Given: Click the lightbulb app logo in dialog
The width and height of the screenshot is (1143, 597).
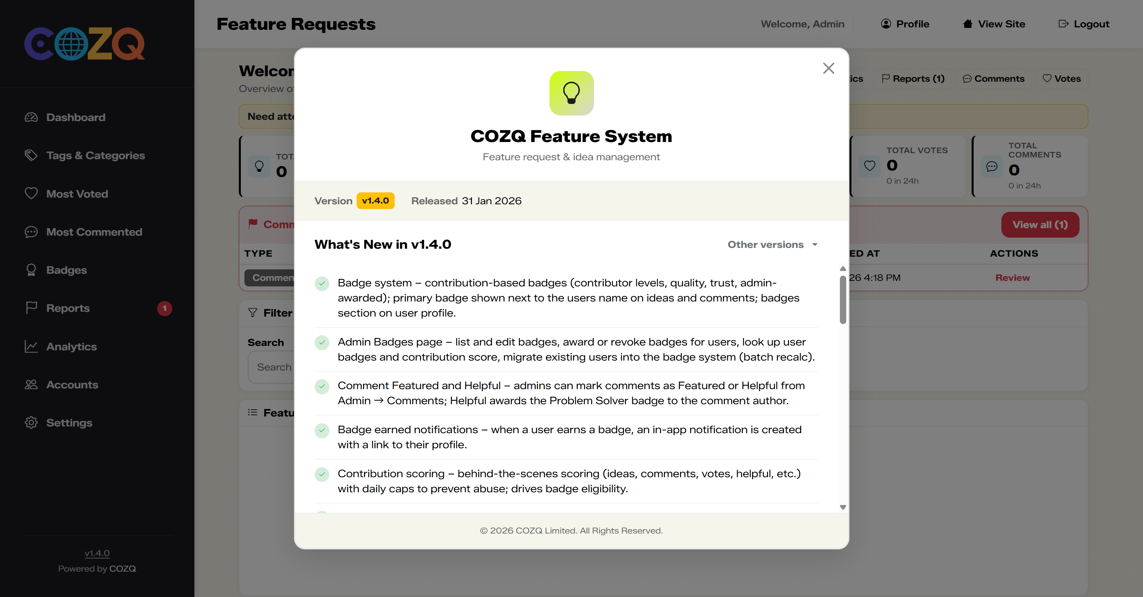Looking at the screenshot, I should coord(571,93).
